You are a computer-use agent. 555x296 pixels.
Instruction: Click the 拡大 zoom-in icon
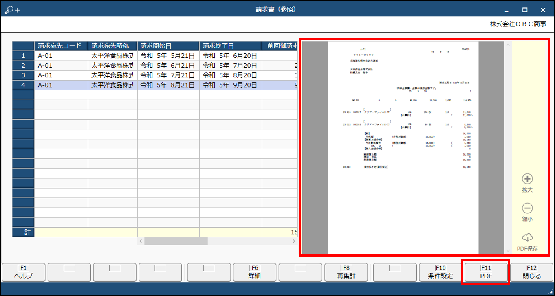(527, 179)
